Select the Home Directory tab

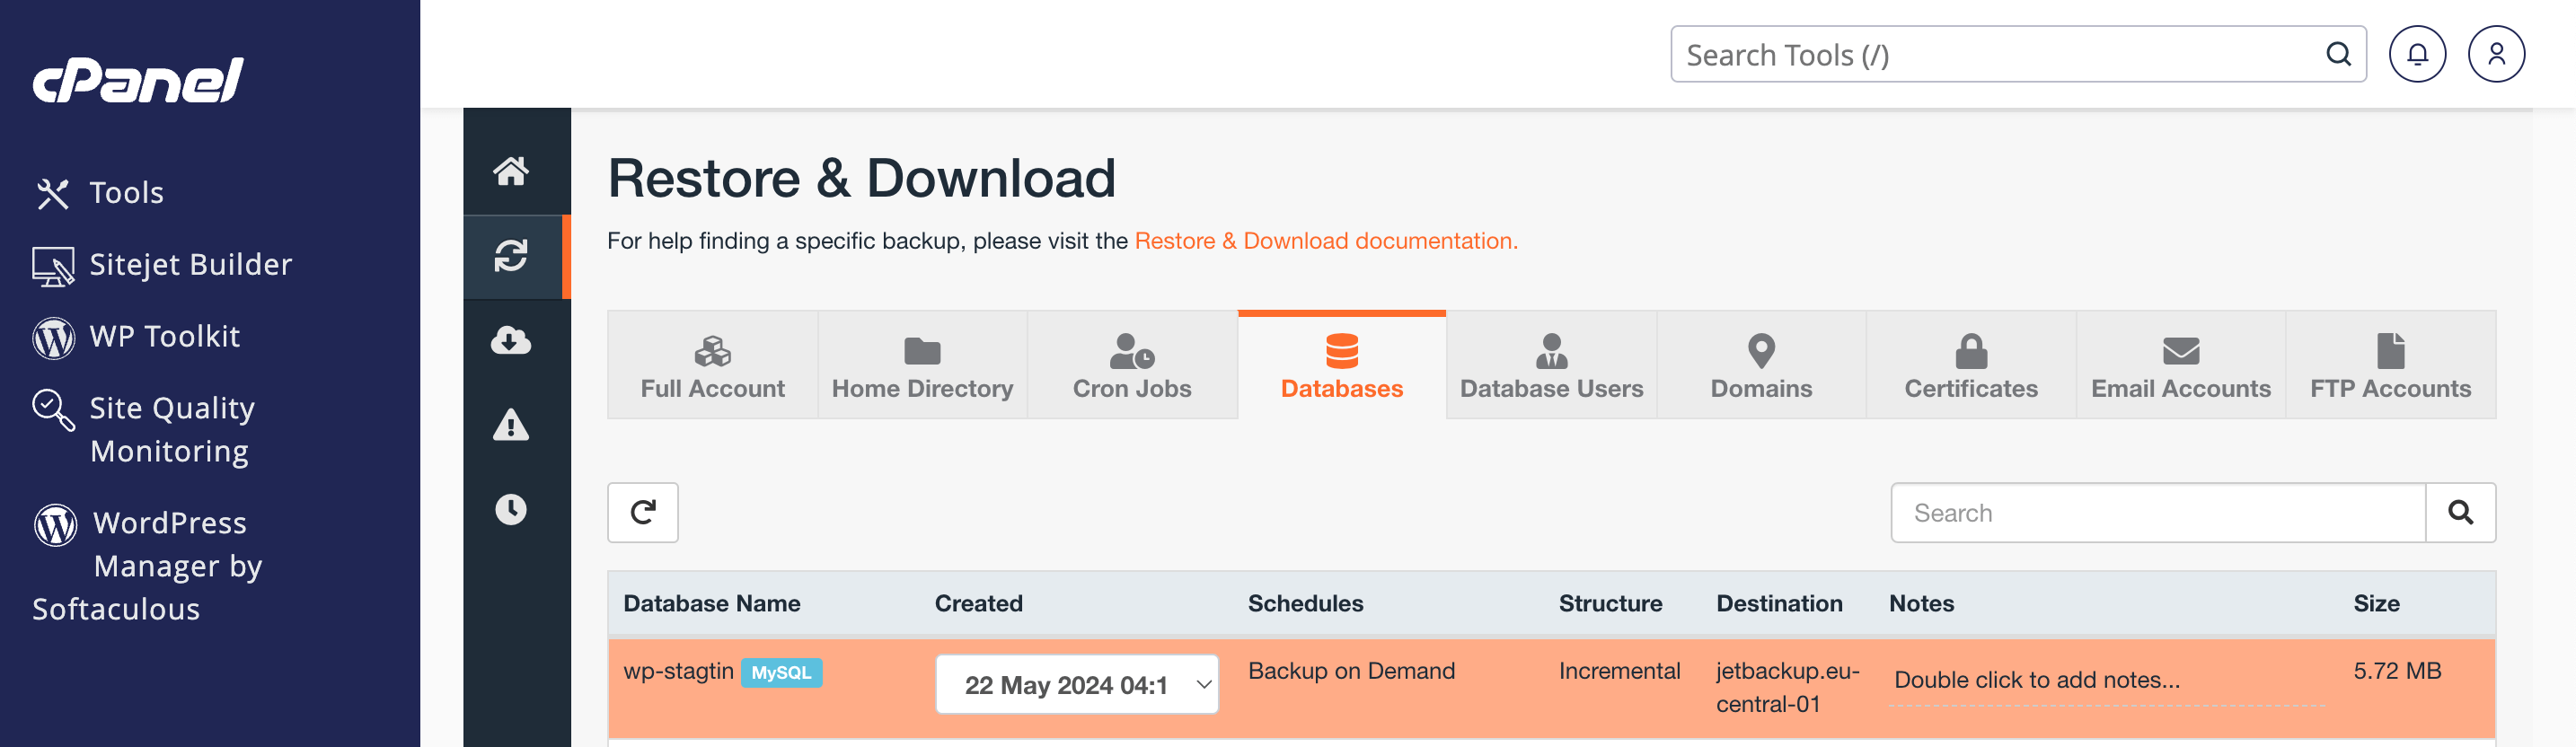coord(922,365)
